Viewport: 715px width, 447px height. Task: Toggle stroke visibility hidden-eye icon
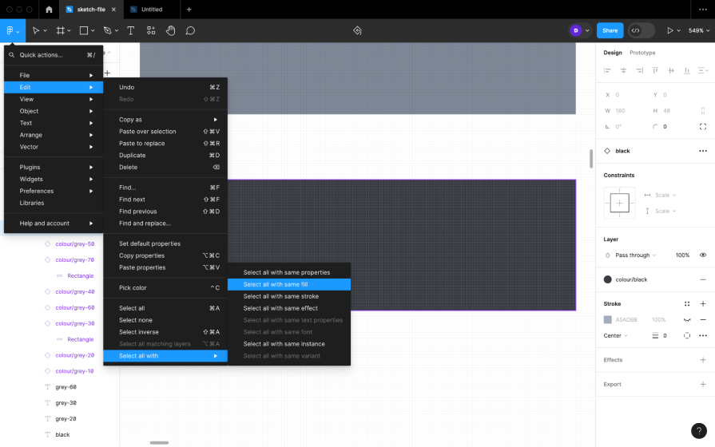(x=686, y=319)
